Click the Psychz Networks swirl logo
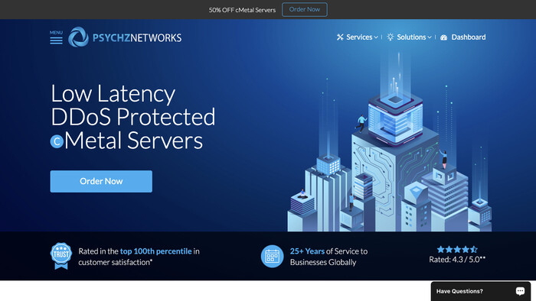Image resolution: width=536 pixels, height=301 pixels. click(x=78, y=37)
